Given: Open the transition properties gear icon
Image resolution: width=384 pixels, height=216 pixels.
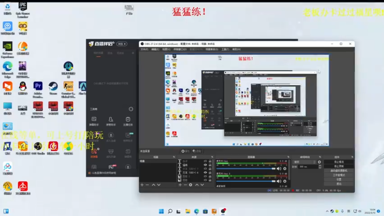Looking at the screenshot, I should (x=319, y=162).
